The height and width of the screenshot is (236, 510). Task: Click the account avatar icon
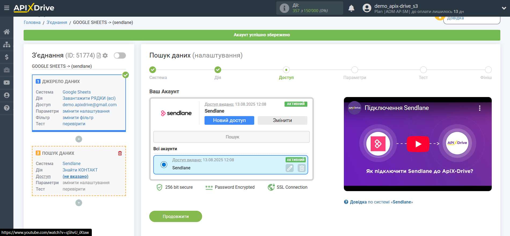click(x=367, y=8)
